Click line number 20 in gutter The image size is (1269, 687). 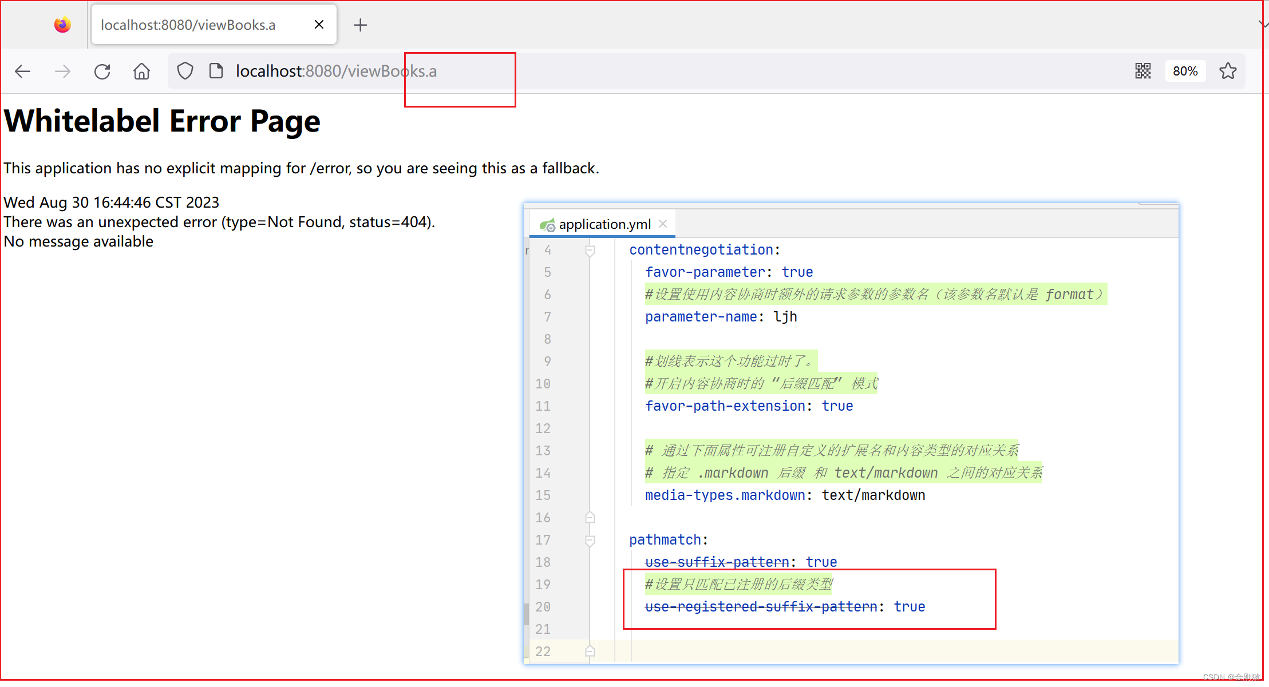click(543, 607)
